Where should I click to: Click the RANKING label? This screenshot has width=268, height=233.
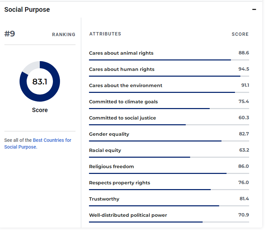64,34
